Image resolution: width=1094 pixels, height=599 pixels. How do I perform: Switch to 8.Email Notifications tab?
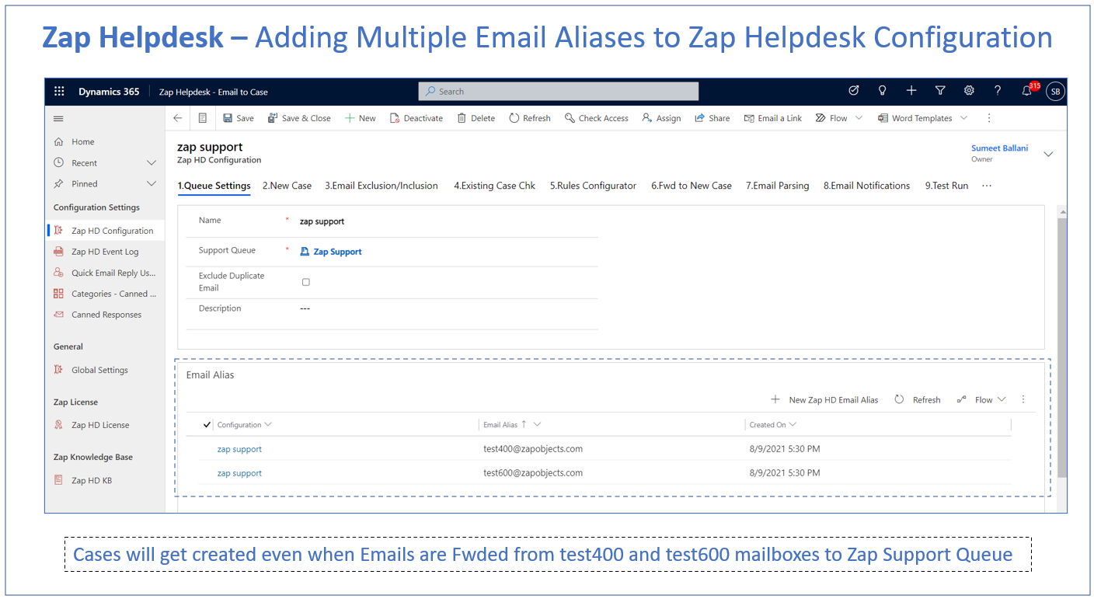coord(867,186)
